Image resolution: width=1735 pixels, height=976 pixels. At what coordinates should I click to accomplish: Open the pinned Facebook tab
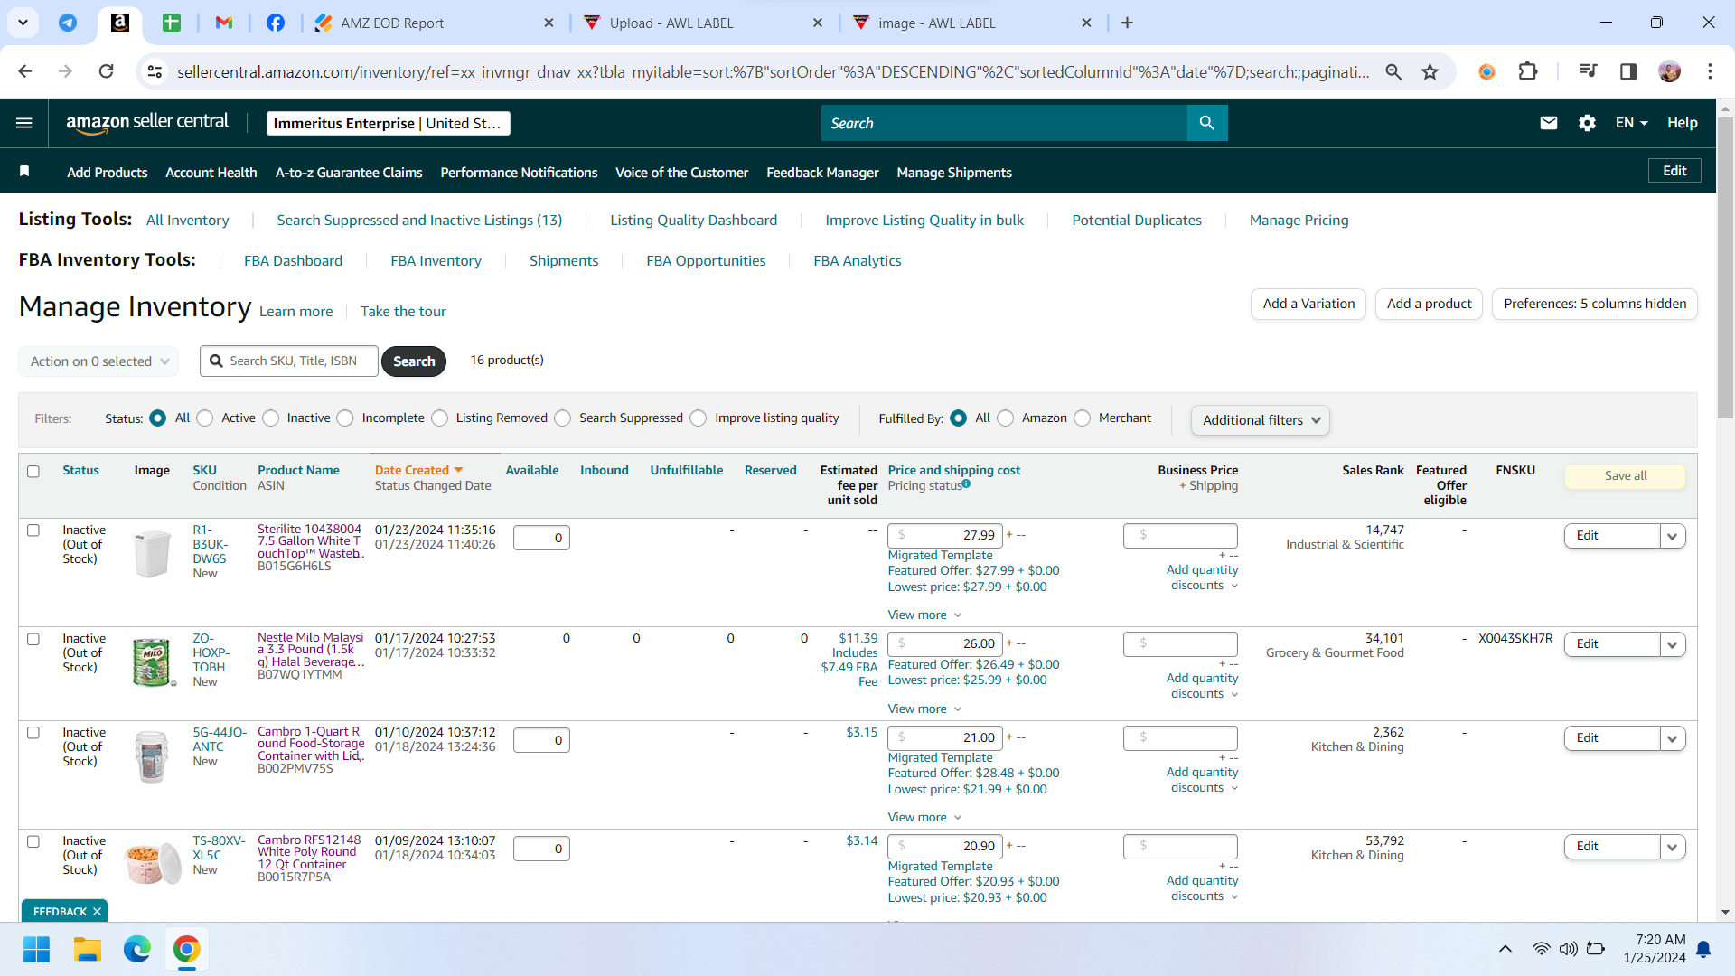coord(276,23)
